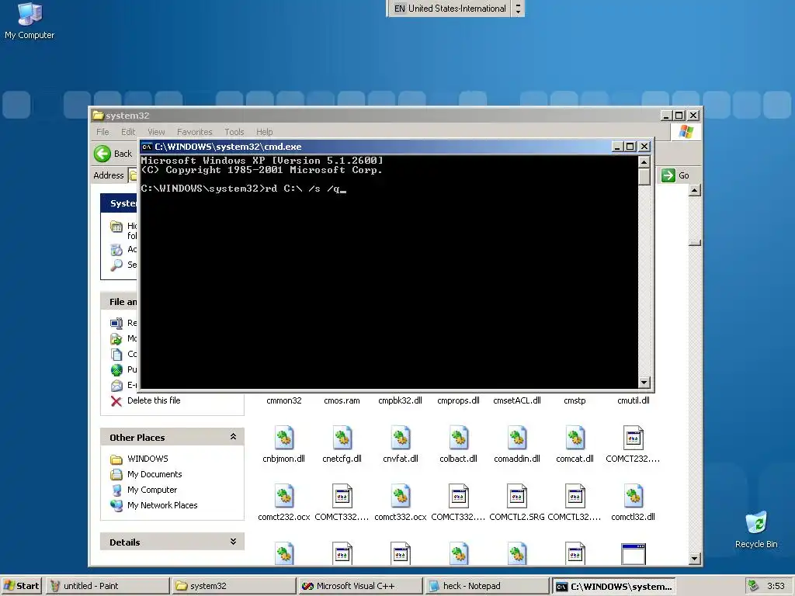Image resolution: width=795 pixels, height=596 pixels.
Task: Click the cmstp file name
Action: (x=575, y=400)
